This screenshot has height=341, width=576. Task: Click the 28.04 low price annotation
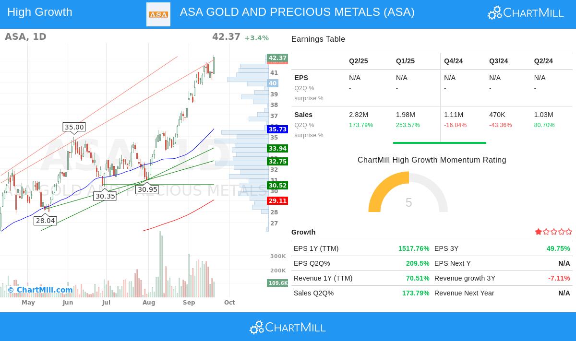click(46, 221)
